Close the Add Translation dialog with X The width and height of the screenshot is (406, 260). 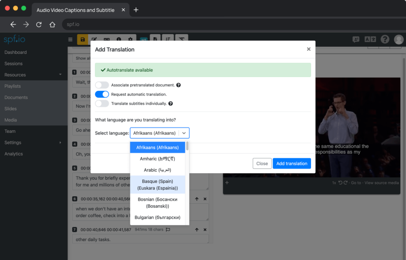pyautogui.click(x=308, y=50)
